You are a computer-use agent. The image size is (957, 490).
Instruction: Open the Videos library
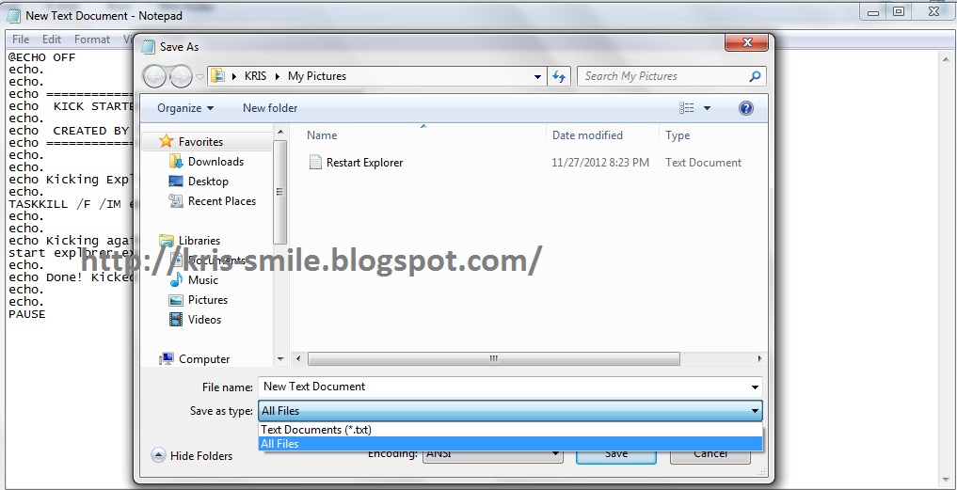[204, 319]
